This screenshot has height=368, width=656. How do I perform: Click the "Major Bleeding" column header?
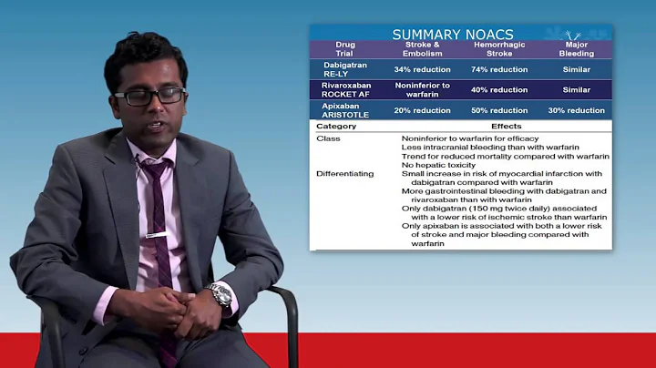point(576,49)
